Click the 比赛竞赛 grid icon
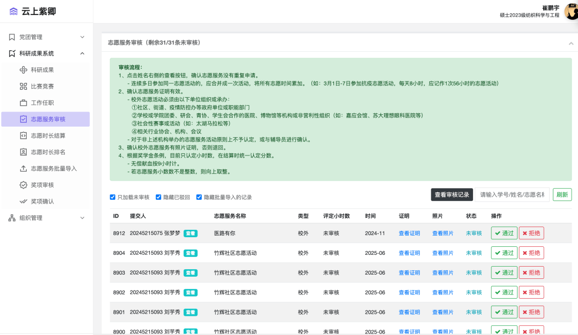 click(24, 87)
